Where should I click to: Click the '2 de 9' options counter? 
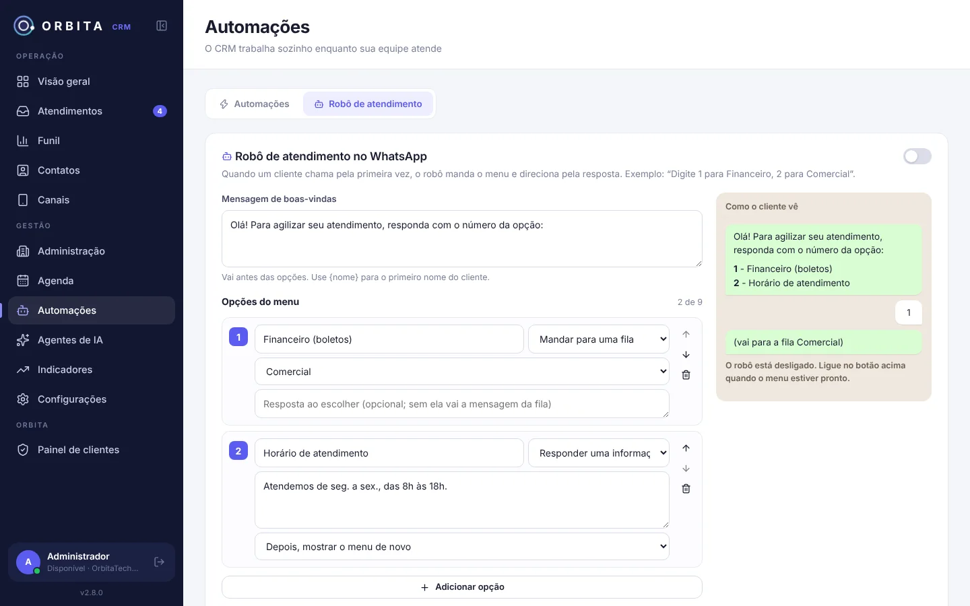click(x=690, y=302)
